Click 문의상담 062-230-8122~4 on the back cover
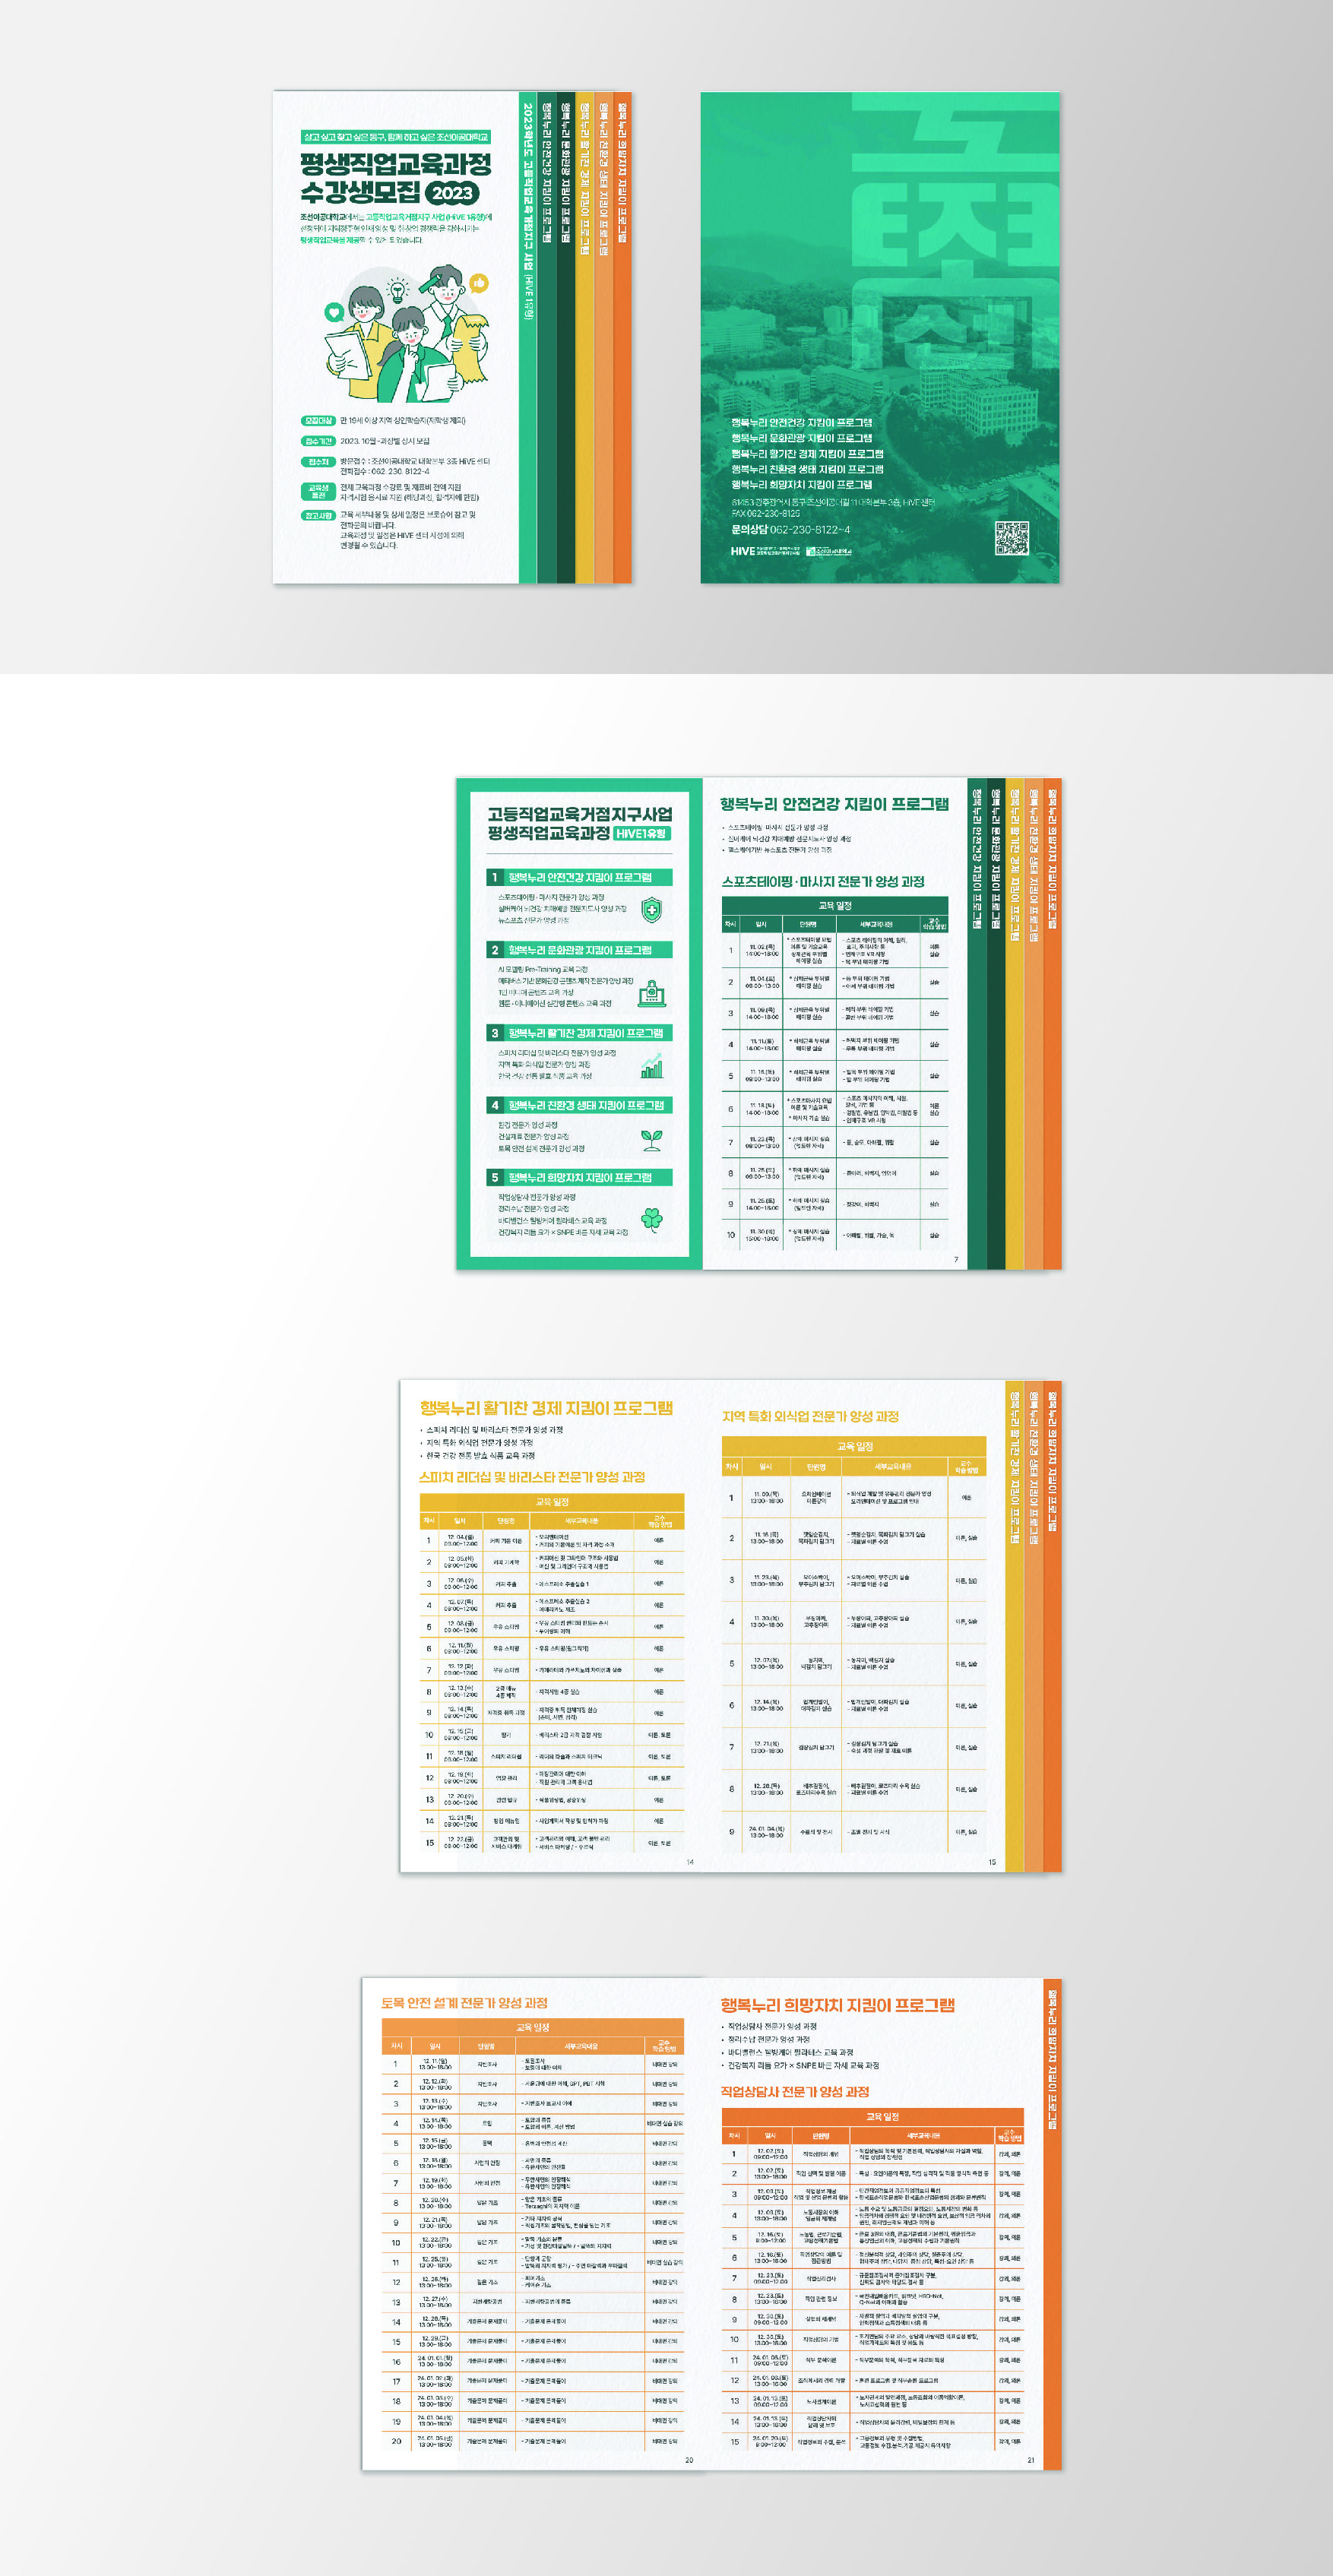Viewport: 1333px width, 2576px height. point(790,530)
